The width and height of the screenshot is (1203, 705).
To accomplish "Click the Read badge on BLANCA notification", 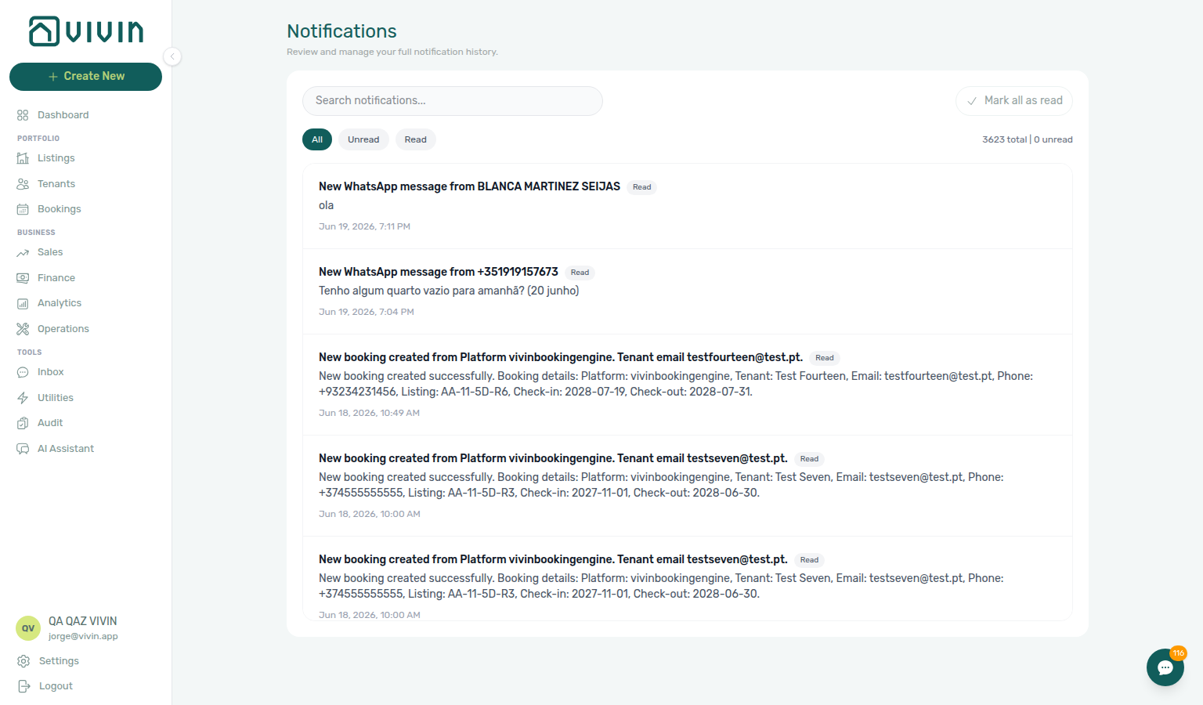I will click(642, 187).
